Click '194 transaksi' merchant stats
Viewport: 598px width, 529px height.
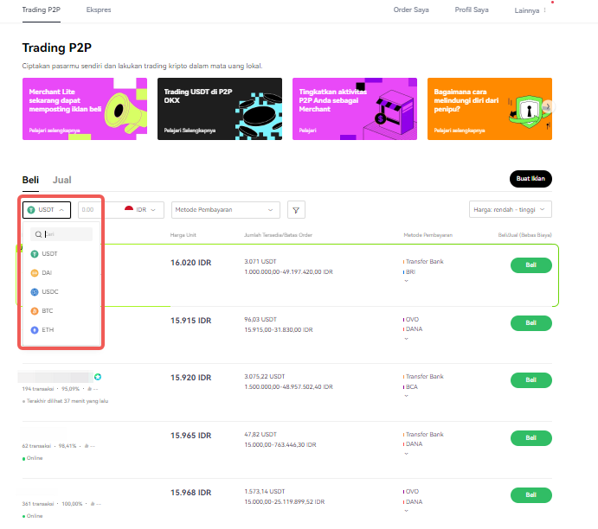38,389
